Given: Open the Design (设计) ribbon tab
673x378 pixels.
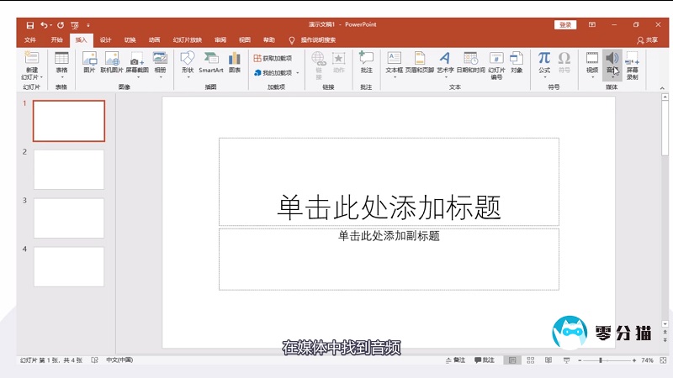Looking at the screenshot, I should tap(105, 39).
